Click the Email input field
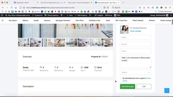 tap(136, 51)
